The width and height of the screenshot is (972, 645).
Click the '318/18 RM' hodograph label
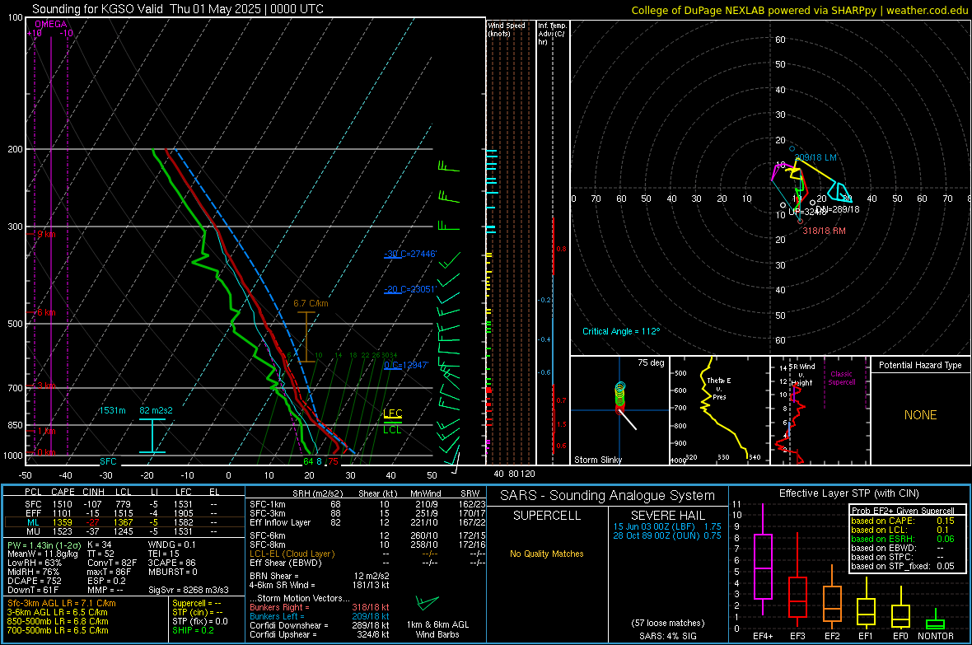[x=824, y=231]
